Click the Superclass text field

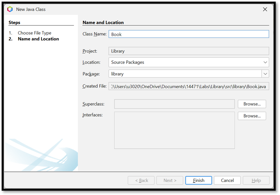tap(174, 104)
